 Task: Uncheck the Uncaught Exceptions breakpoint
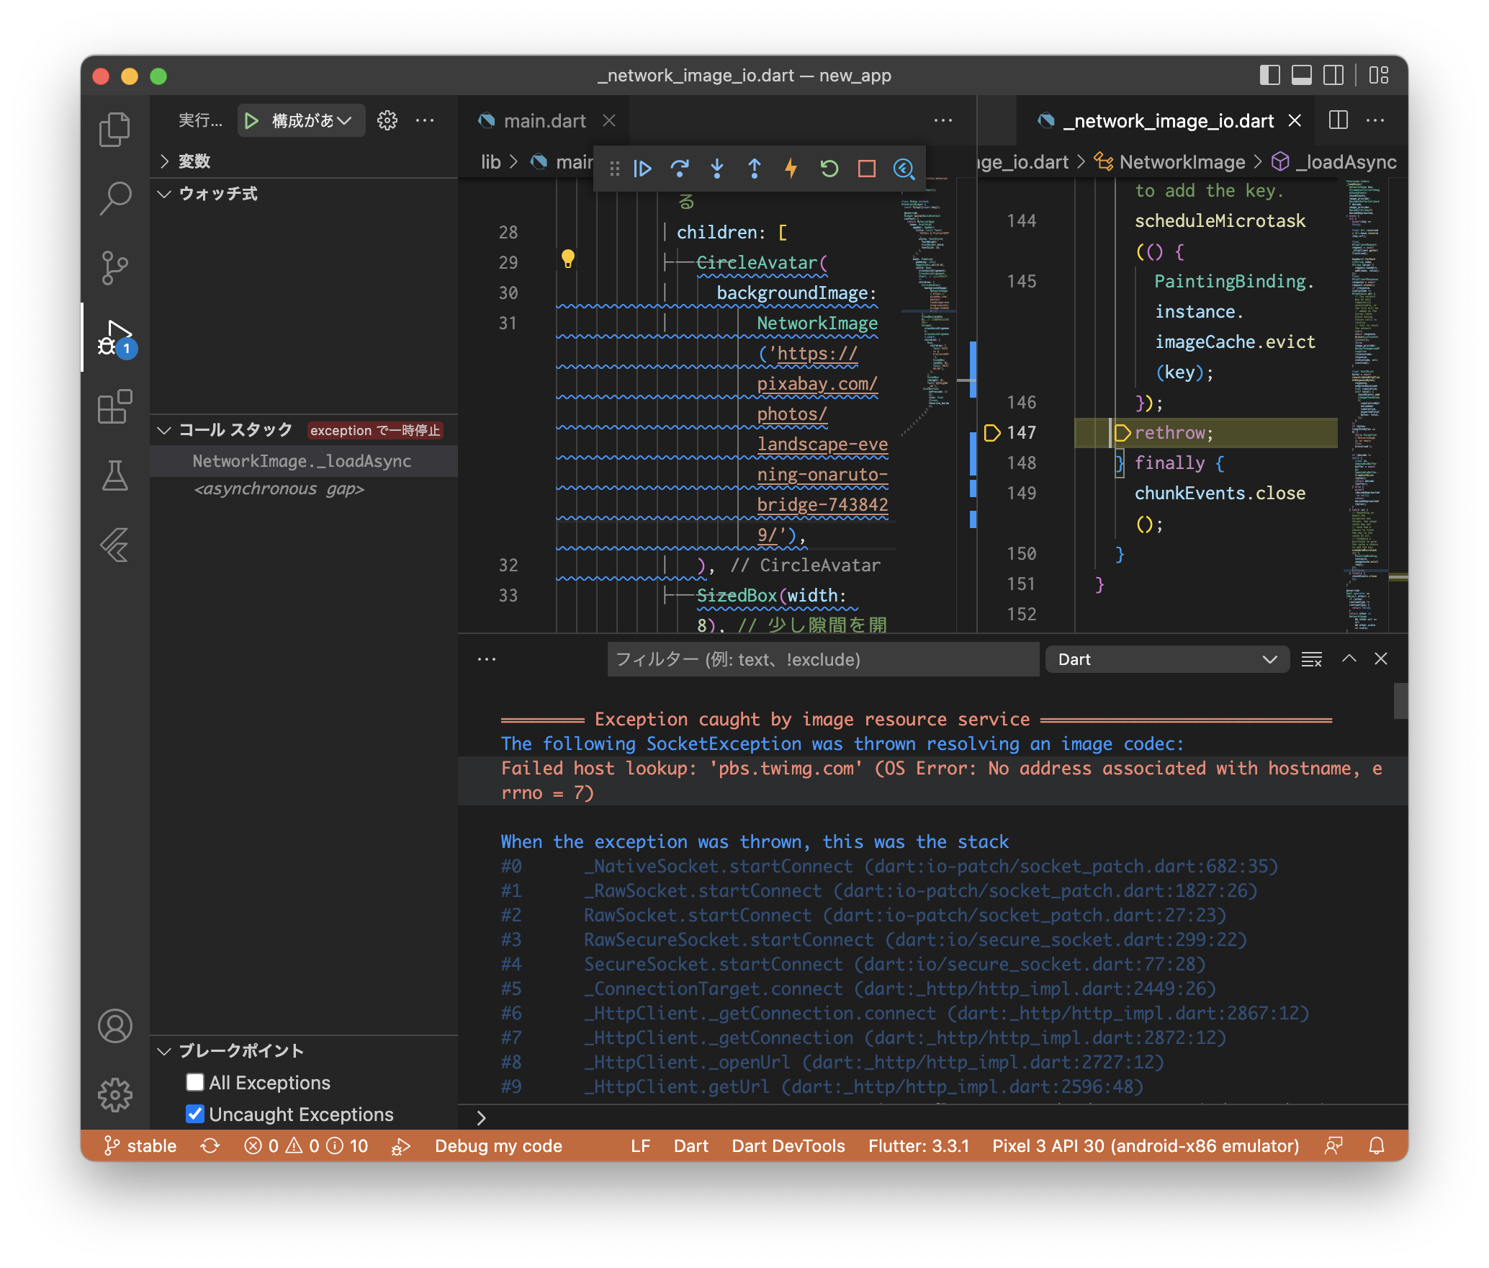[x=195, y=1114]
